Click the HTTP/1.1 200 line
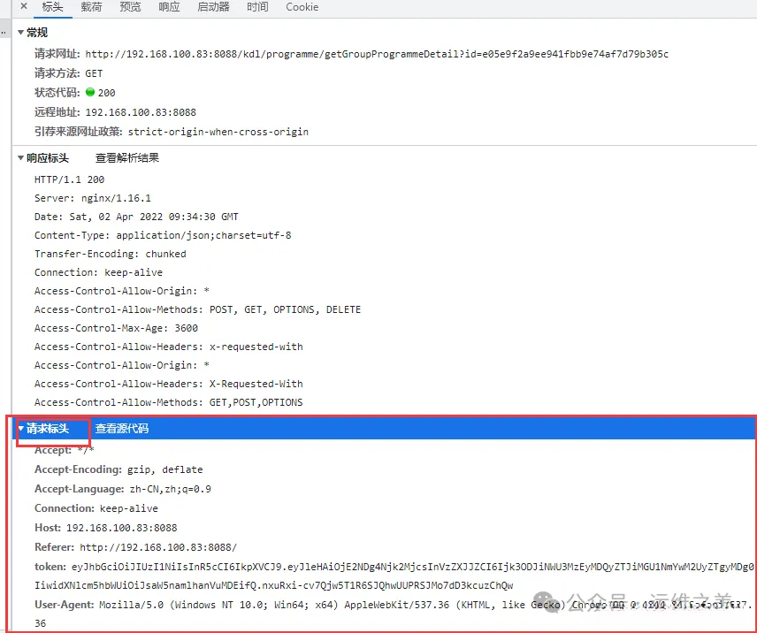The image size is (757, 633). coord(70,179)
